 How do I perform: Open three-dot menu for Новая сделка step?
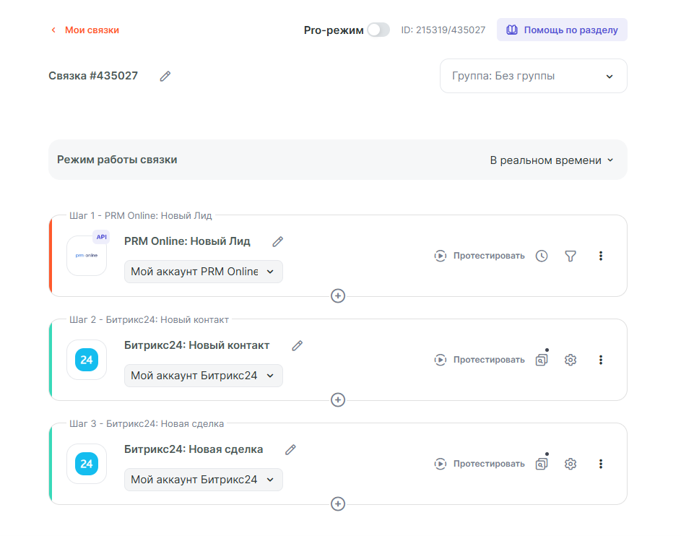click(x=601, y=464)
